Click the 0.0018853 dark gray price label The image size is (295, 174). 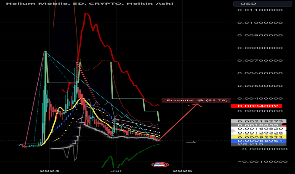257,125
